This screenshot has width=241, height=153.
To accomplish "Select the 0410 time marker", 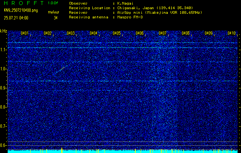I will (x=232, y=33).
